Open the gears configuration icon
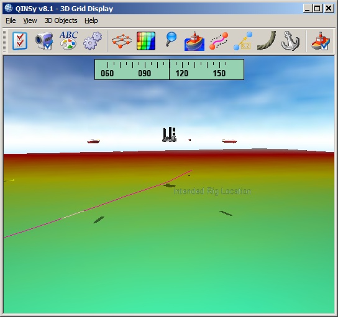Viewport: 338px width, 317px height. (x=93, y=41)
